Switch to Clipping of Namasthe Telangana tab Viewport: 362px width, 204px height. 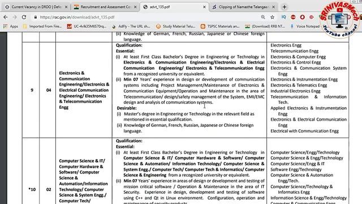(244, 7)
